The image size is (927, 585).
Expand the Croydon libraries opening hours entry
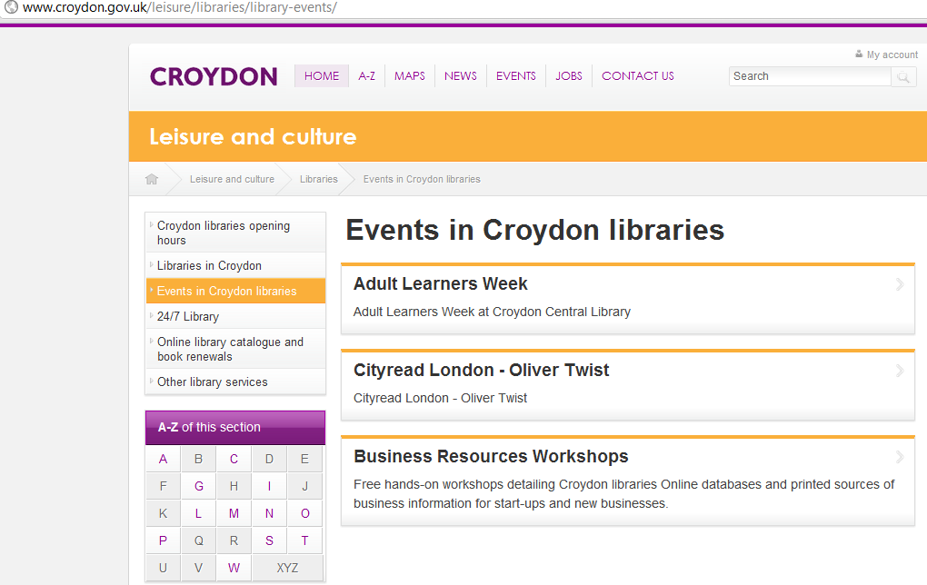coord(223,233)
